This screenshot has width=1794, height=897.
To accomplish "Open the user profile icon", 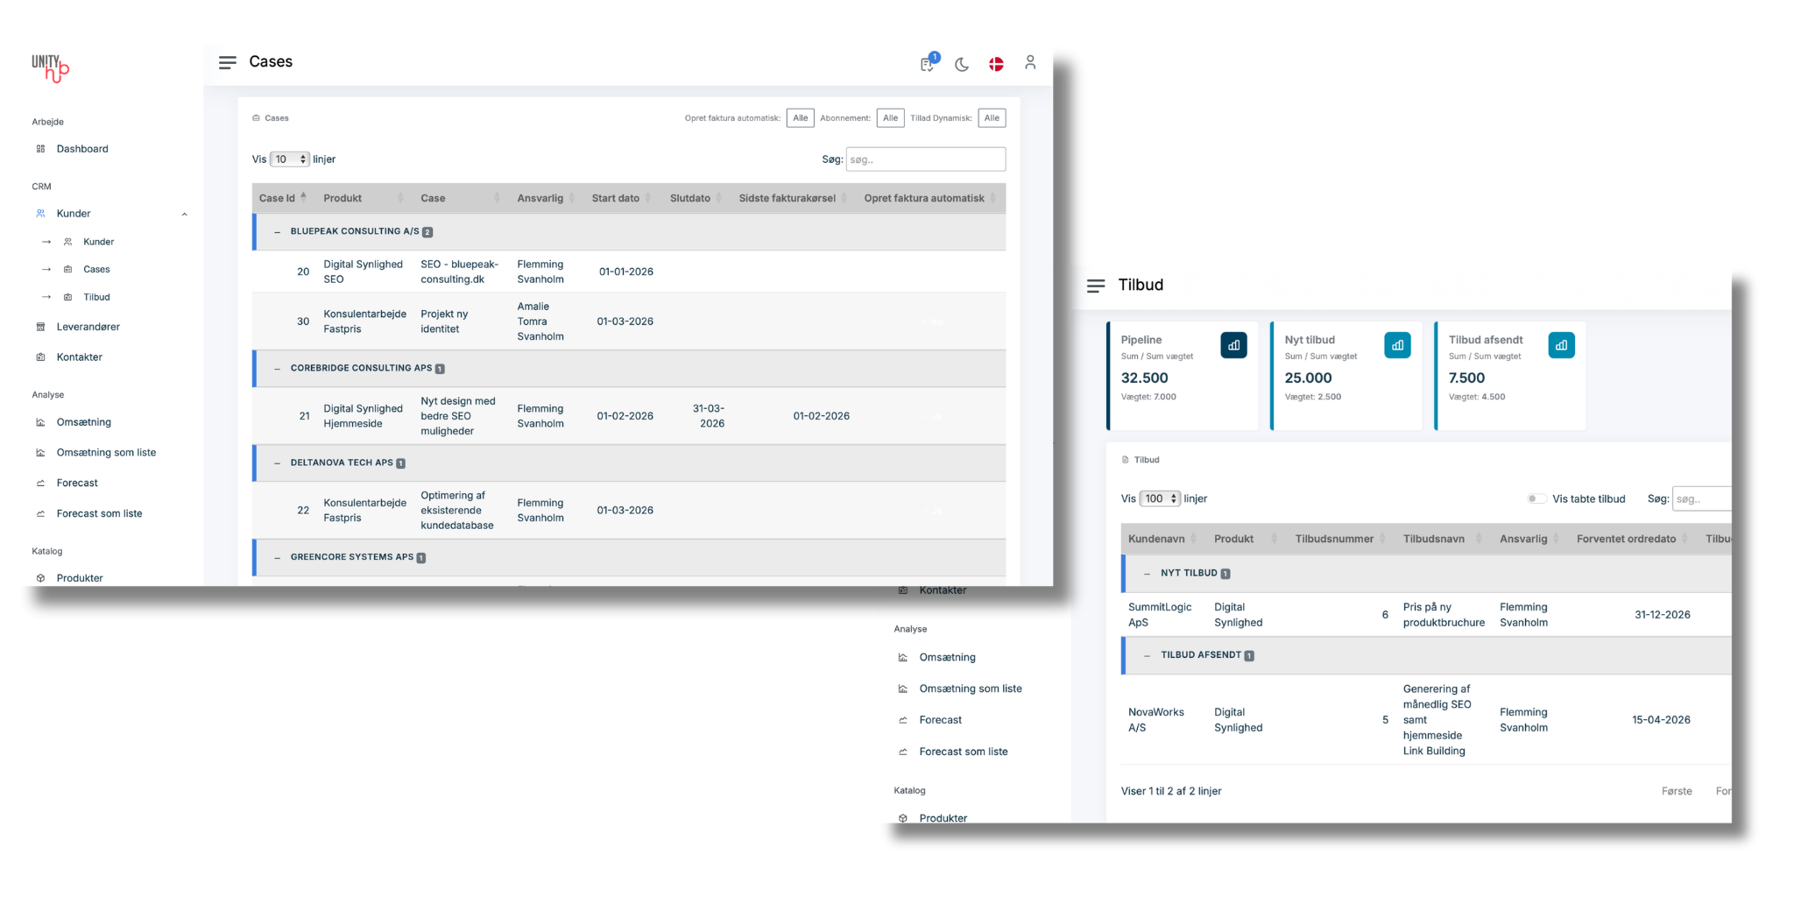I will [x=1030, y=62].
